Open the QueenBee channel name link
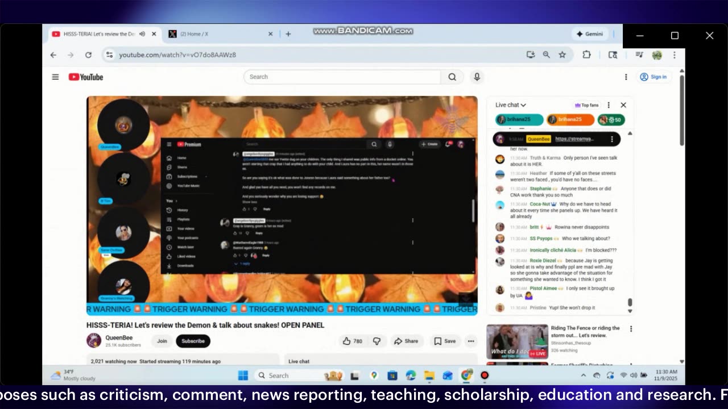The height and width of the screenshot is (409, 728). point(119,337)
